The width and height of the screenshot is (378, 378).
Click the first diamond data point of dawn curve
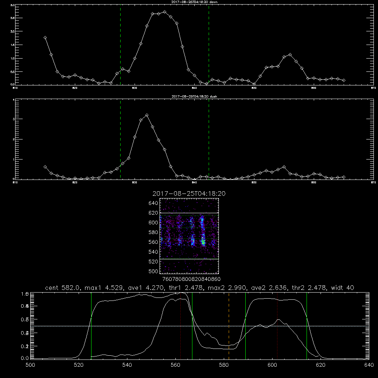point(45,37)
